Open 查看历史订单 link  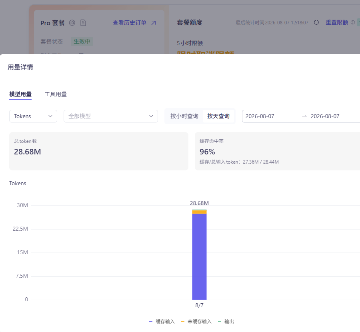tap(130, 23)
